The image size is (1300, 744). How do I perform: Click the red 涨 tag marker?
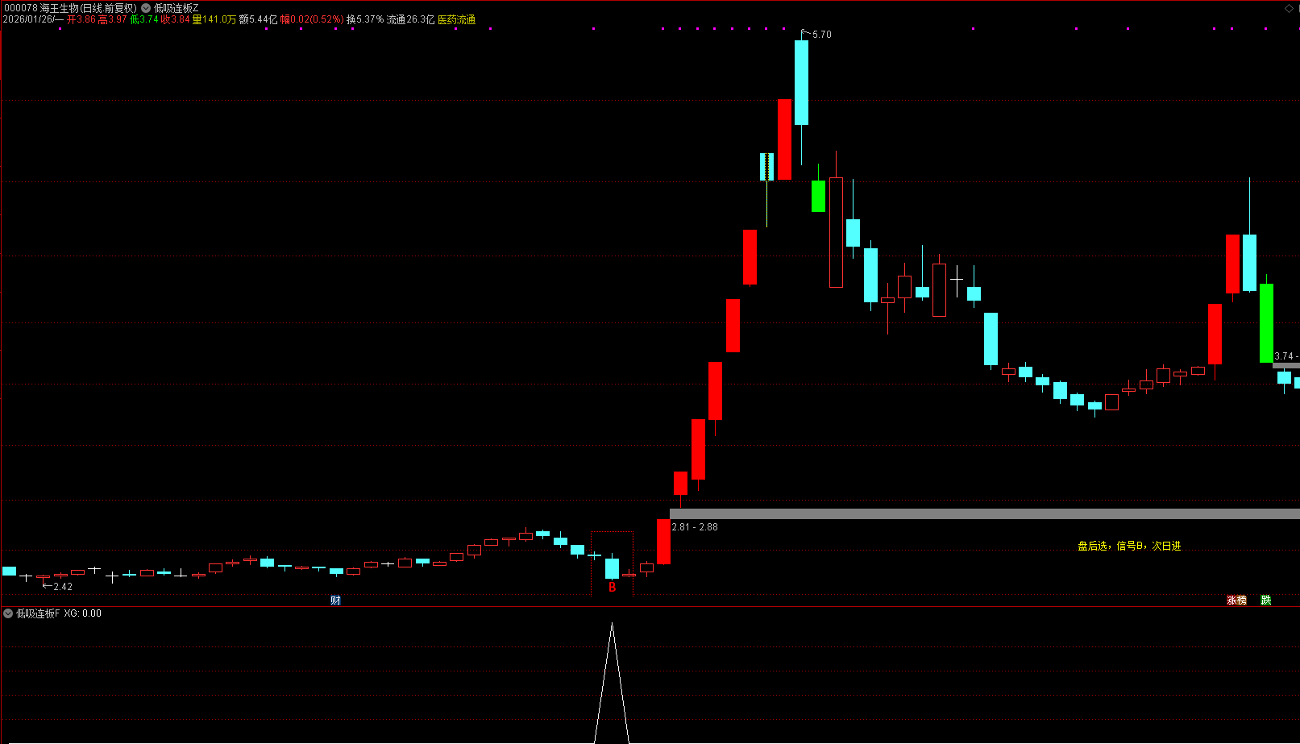coord(1231,601)
